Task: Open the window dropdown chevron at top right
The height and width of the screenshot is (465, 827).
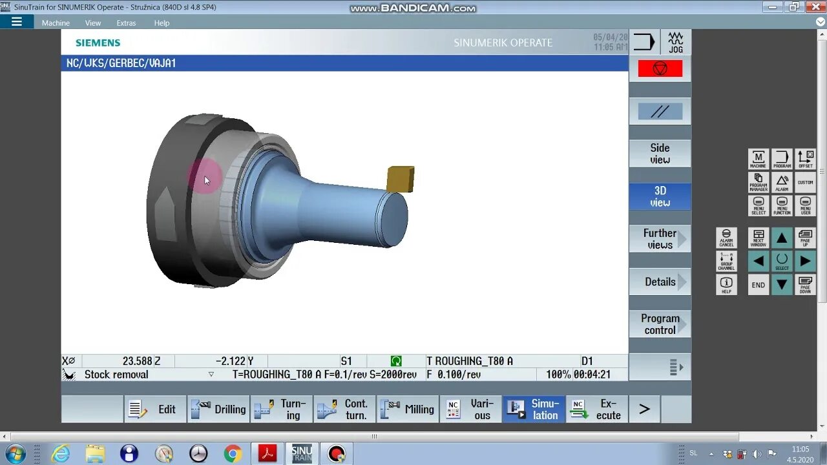Action: pyautogui.click(x=821, y=22)
